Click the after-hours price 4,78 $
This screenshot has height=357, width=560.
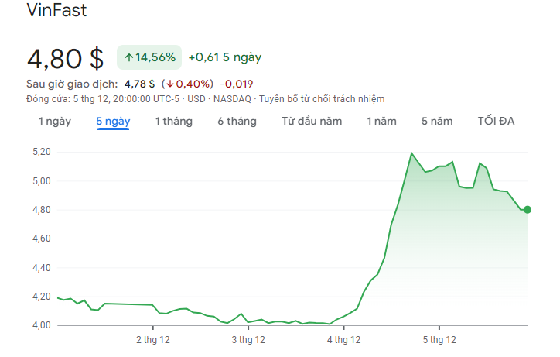click(x=139, y=84)
